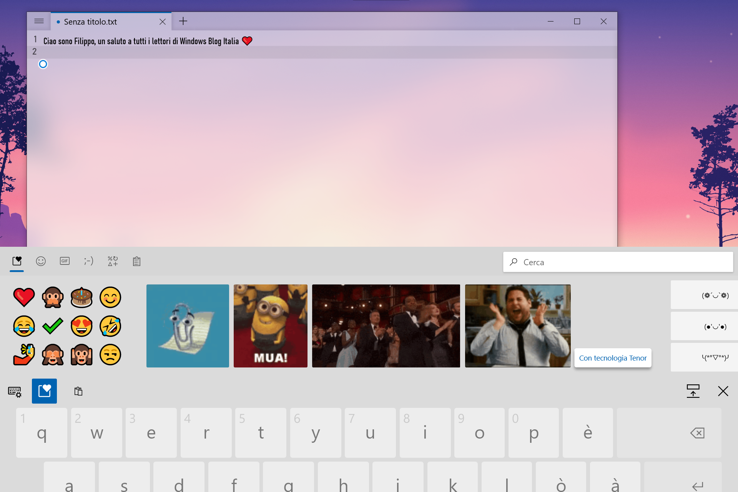Insert the hear-no-evil monkey emoji
This screenshot has width=738, height=492.
coord(81,354)
